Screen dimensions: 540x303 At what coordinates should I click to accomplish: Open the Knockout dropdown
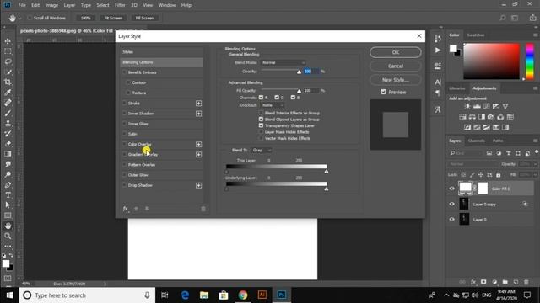273,105
